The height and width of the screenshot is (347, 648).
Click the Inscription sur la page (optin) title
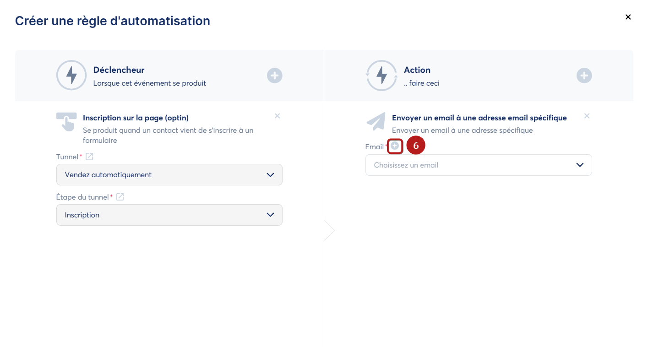pos(136,118)
